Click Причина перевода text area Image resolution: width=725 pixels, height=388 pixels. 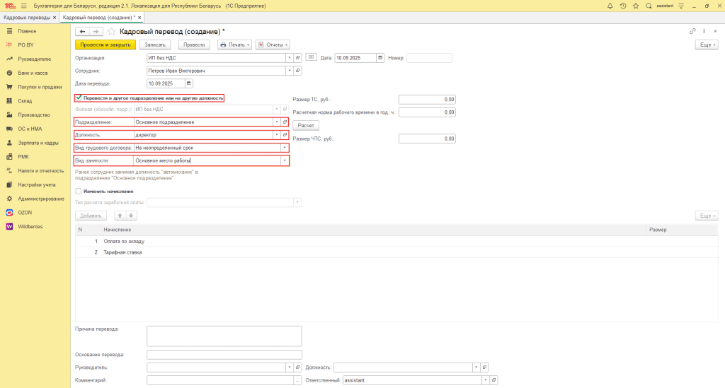pyautogui.click(x=224, y=336)
